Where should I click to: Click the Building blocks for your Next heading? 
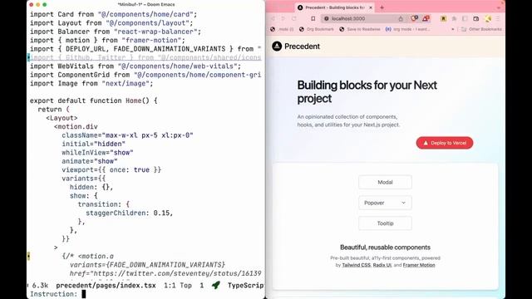click(x=367, y=91)
